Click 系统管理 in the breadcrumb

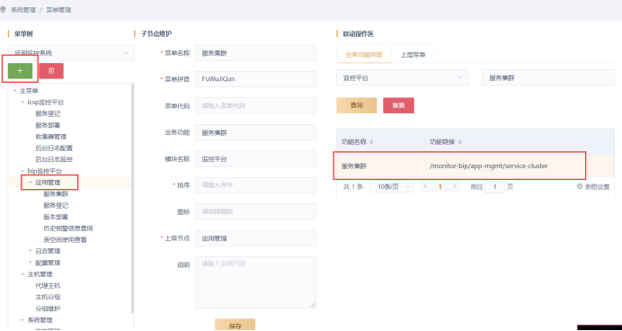coord(23,10)
